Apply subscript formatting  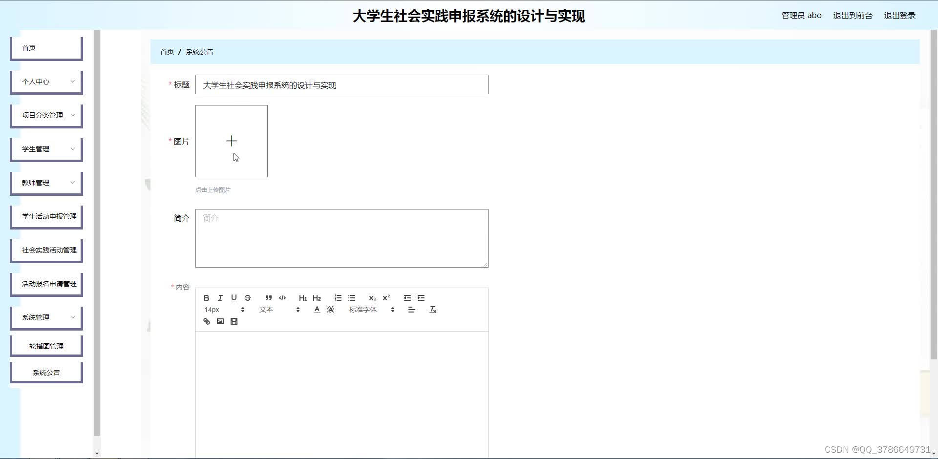coord(372,298)
